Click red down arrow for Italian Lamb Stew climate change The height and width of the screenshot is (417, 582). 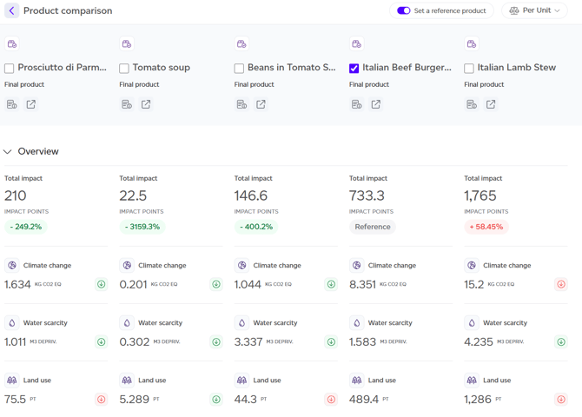click(561, 284)
